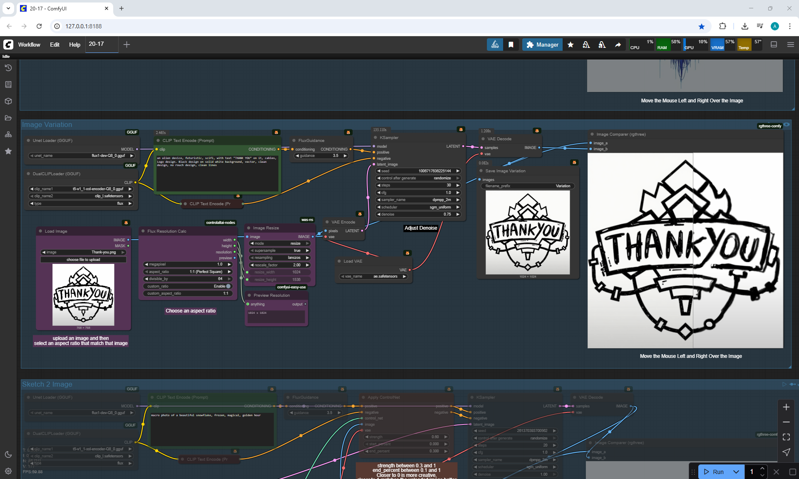Open the node library cube icon
This screenshot has width=799, height=479.
(x=8, y=101)
